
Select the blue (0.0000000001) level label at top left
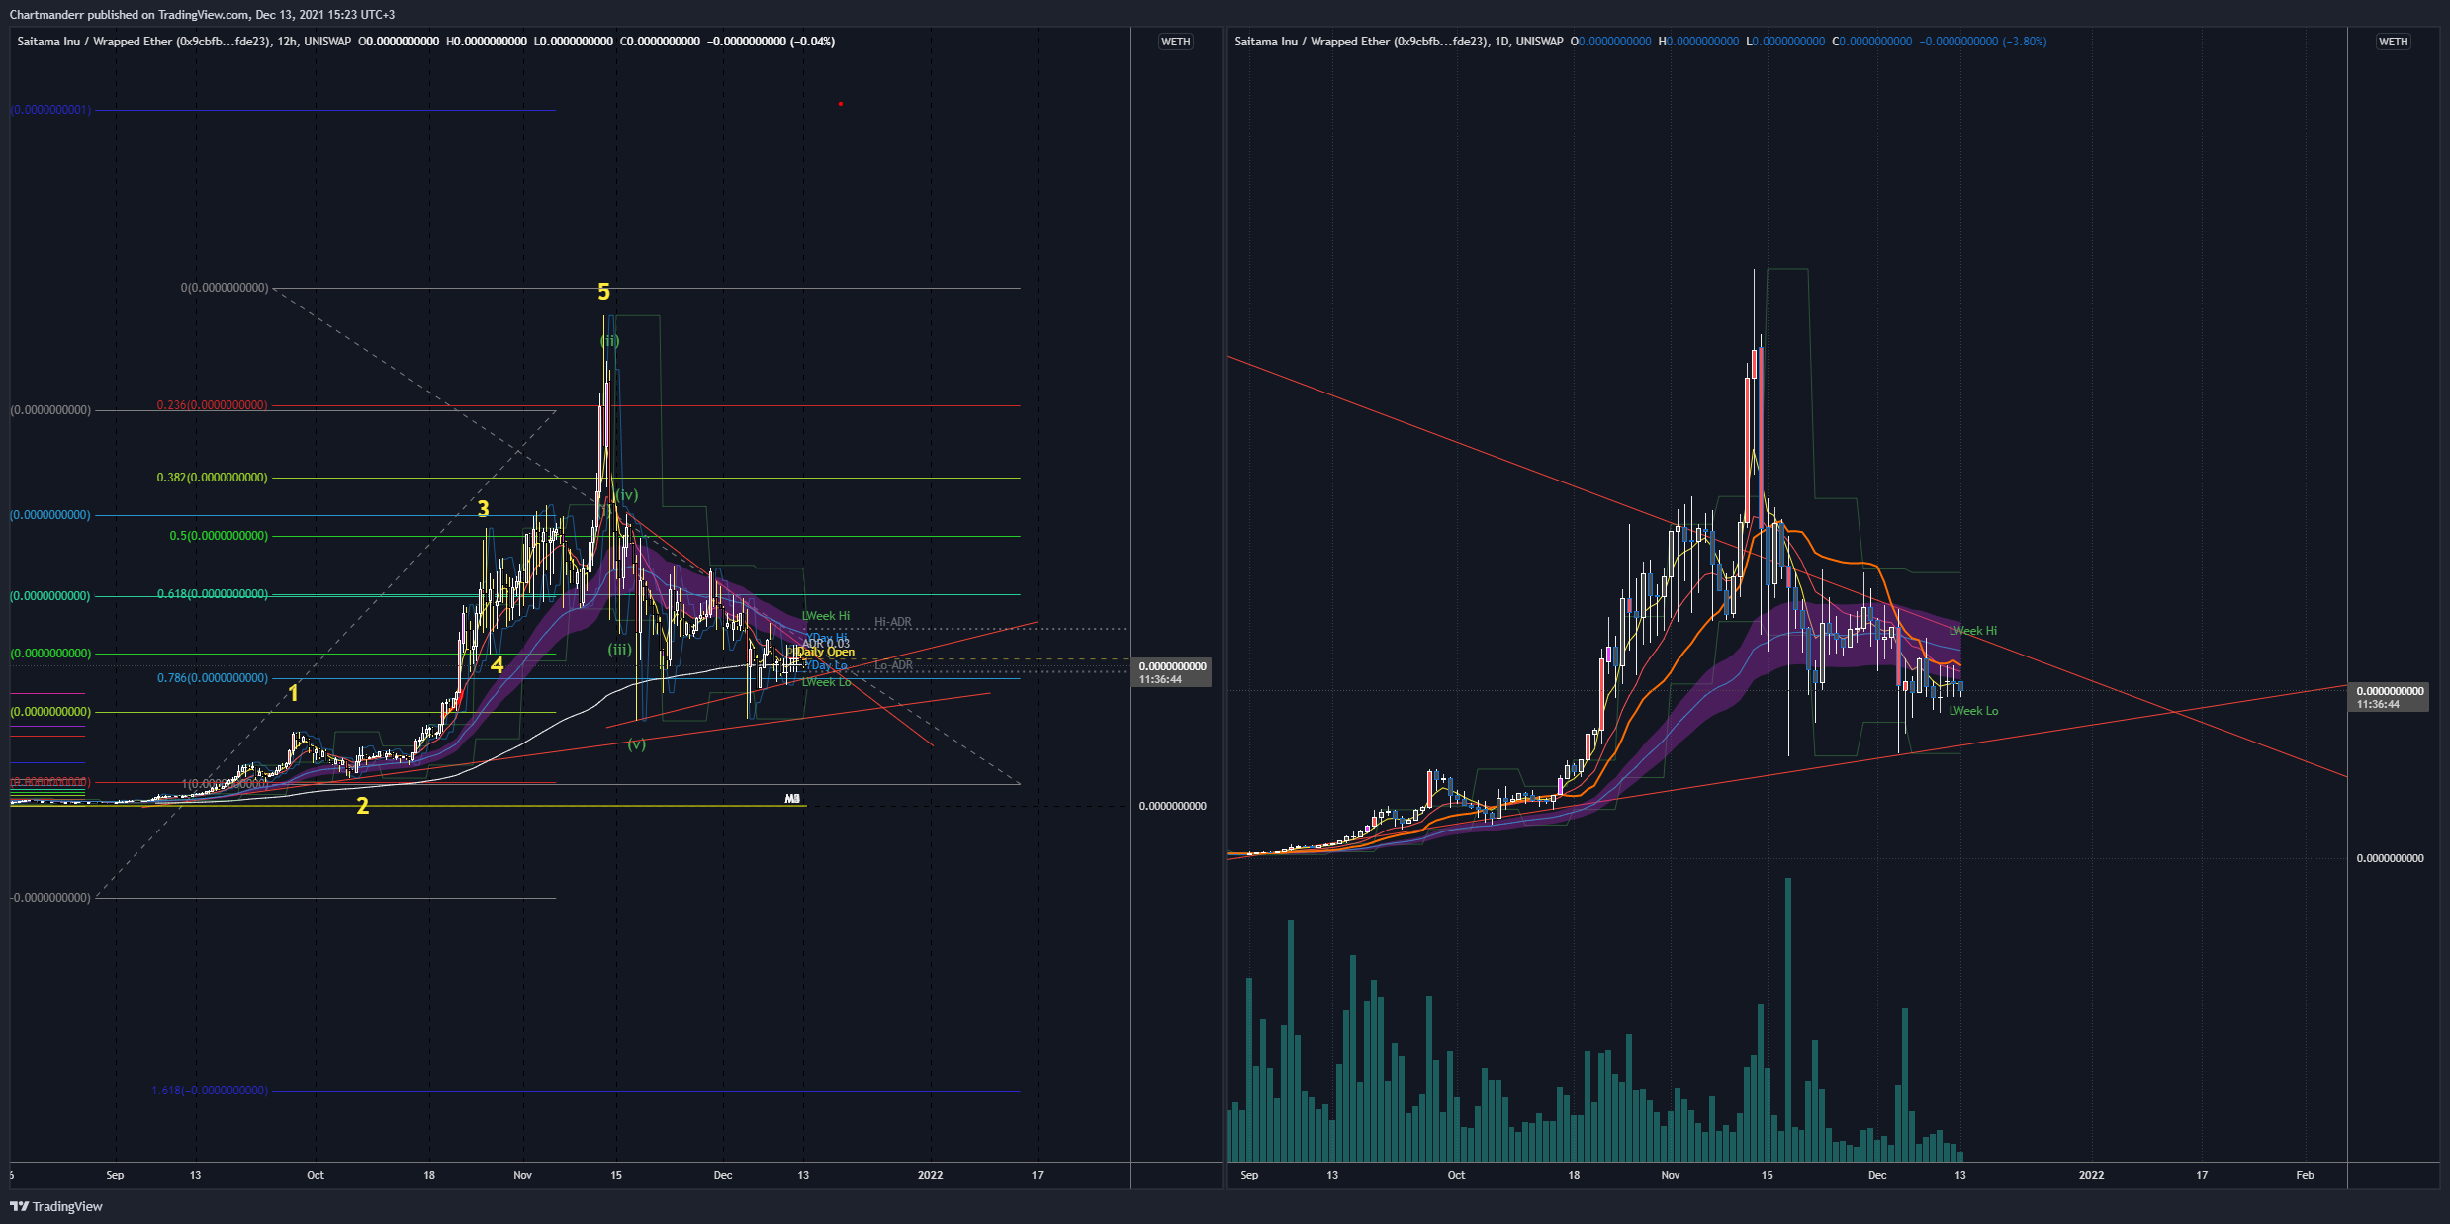[x=50, y=110]
